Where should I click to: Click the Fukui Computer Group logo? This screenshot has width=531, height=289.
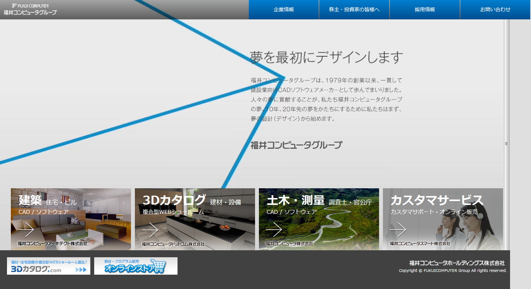coord(30,9)
